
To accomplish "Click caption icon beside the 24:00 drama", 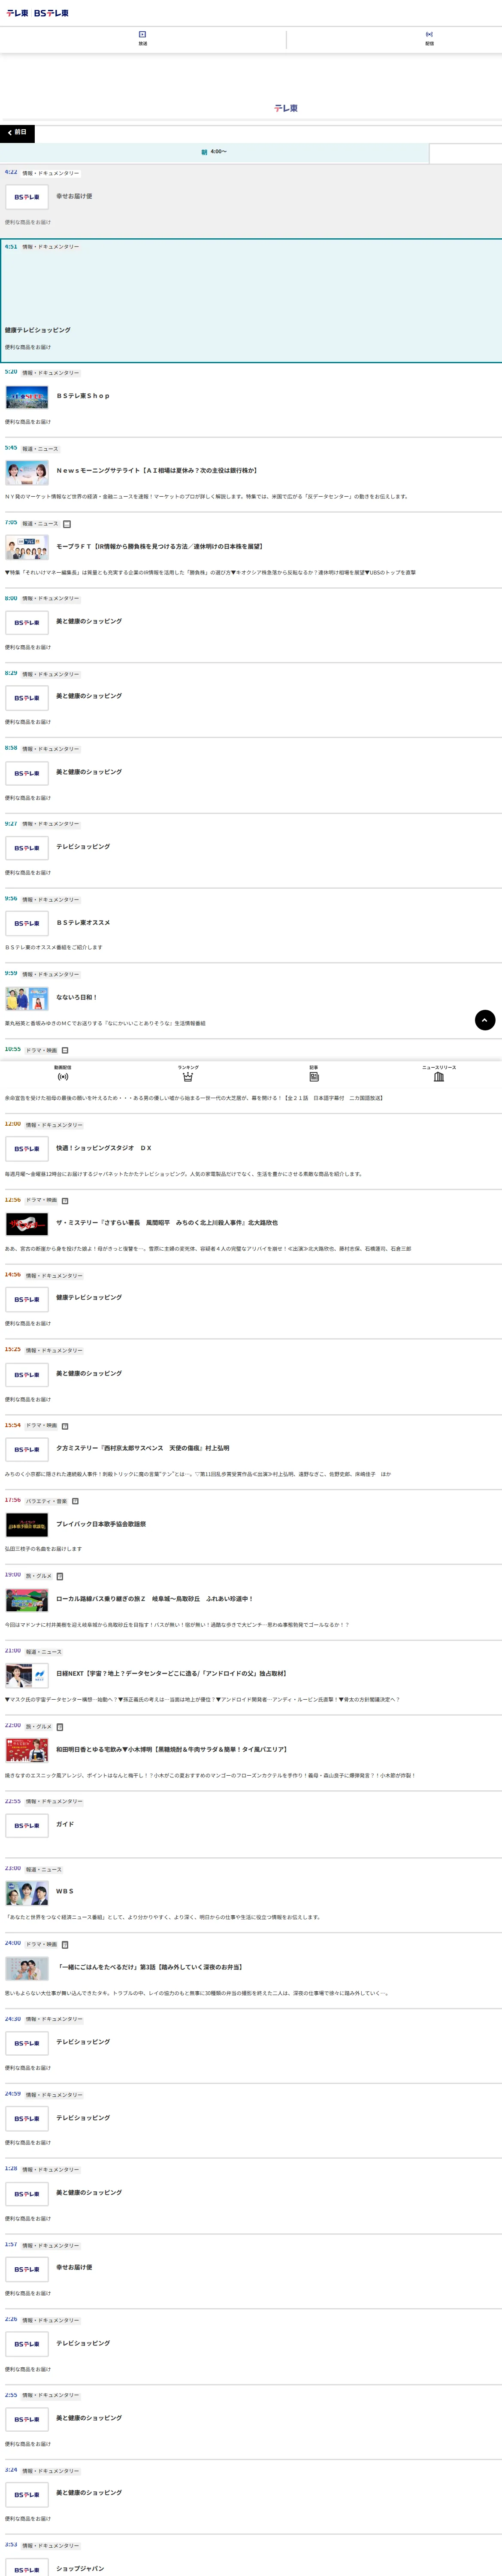I will pos(65,1944).
